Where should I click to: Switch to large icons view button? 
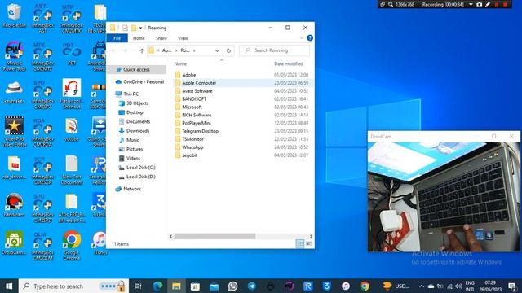[x=308, y=244]
